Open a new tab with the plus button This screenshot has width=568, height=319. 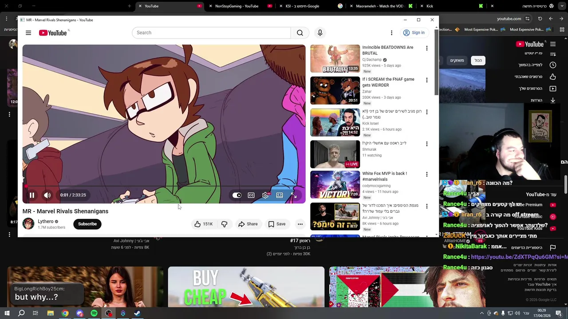click(x=129, y=6)
